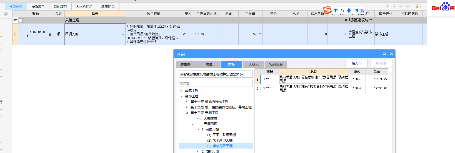Open the Sogou soft keyboard icon
The image size is (455, 153).
coord(356,11)
